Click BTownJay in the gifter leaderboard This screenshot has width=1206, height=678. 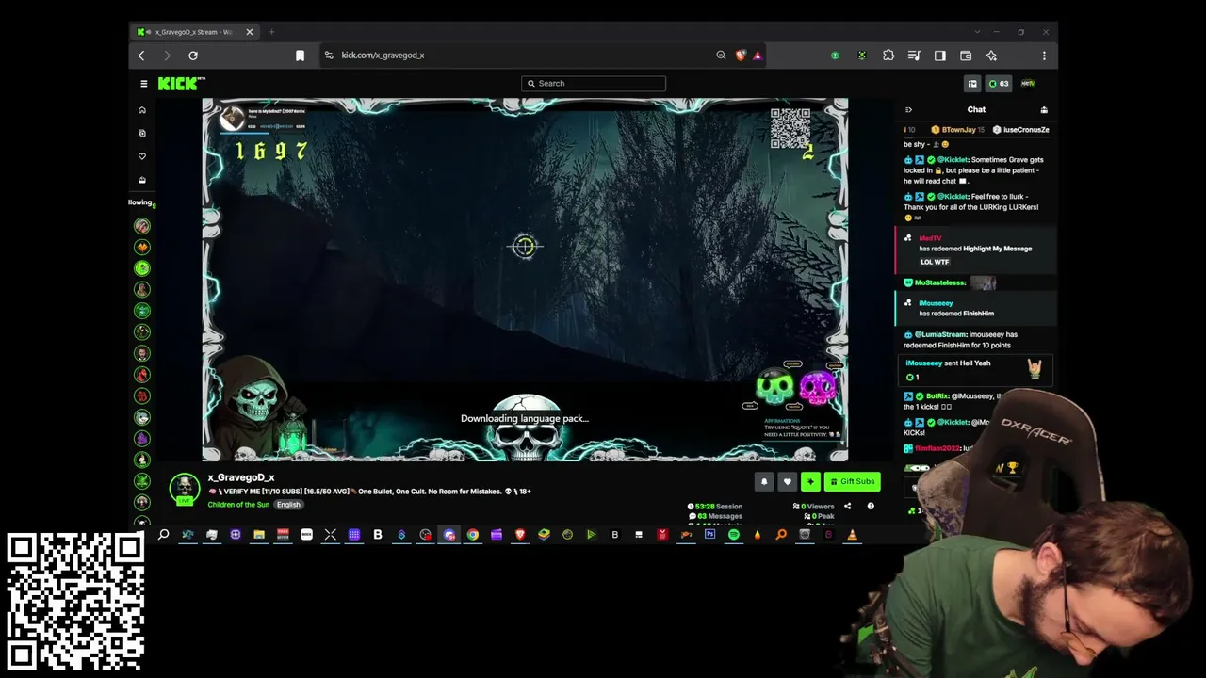coord(959,130)
